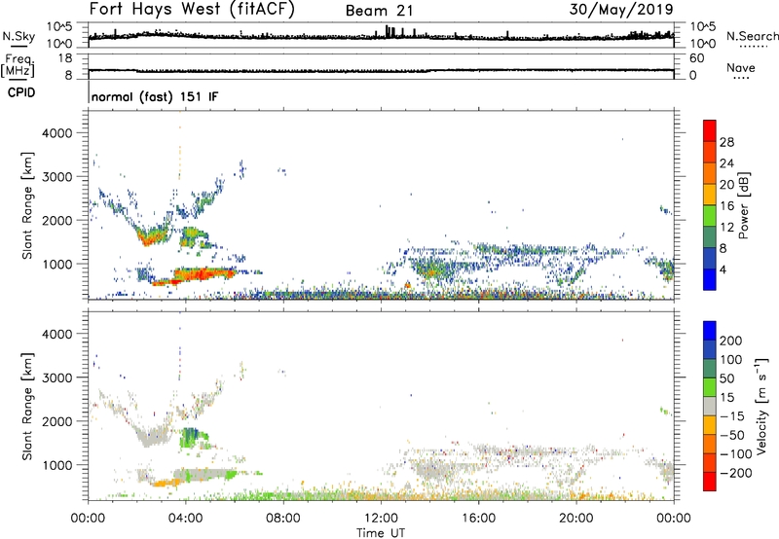Click the 08:00 time tick label
Viewport: 779px width, 539px height.
point(283,519)
